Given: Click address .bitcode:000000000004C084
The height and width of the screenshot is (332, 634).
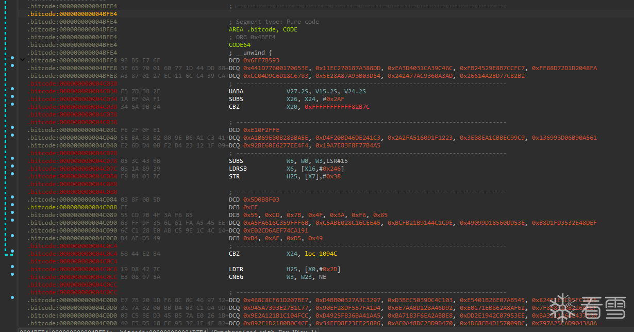Looking at the screenshot, I should click(72, 200).
